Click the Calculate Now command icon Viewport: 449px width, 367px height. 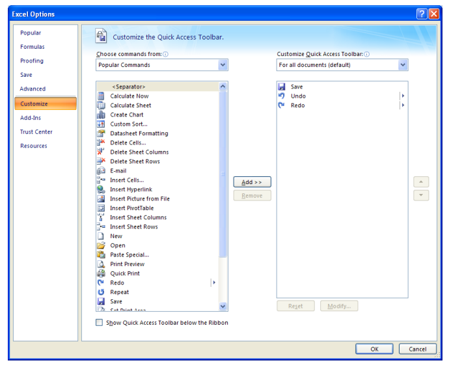click(101, 96)
